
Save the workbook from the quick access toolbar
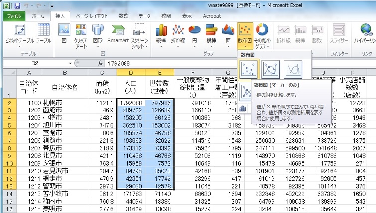click(x=17, y=6)
